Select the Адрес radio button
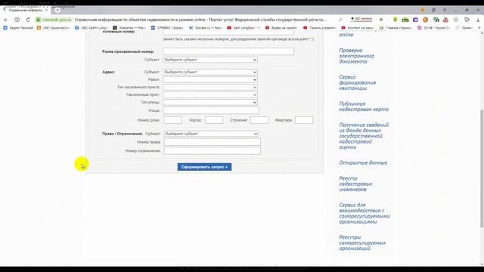 click(x=98, y=72)
